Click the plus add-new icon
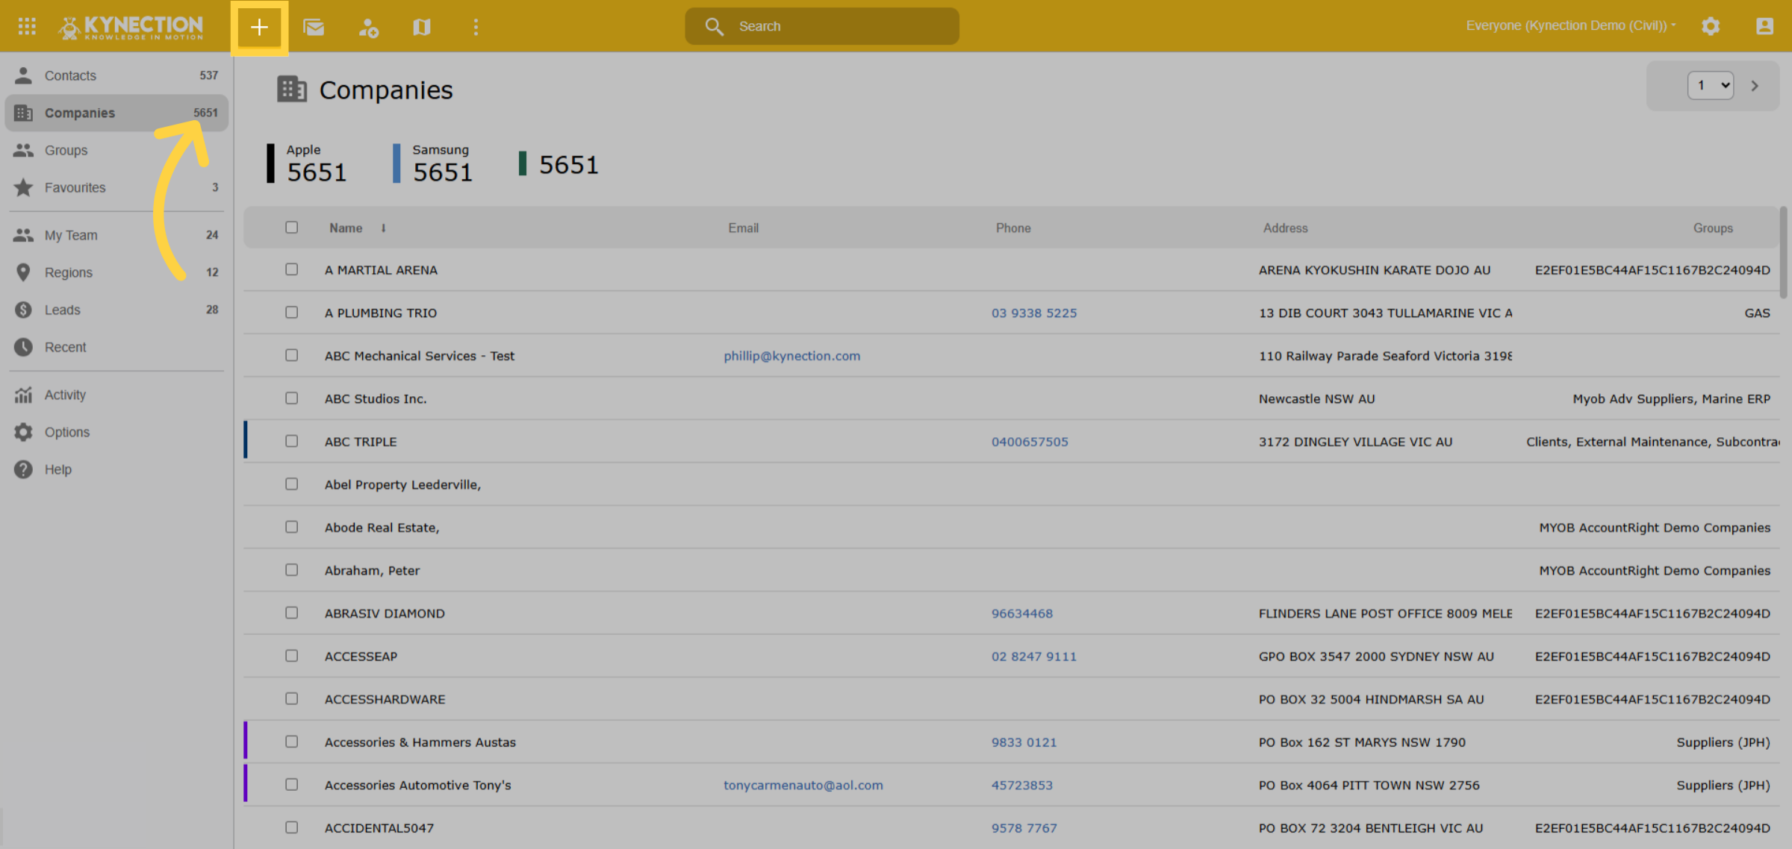 coord(259,28)
